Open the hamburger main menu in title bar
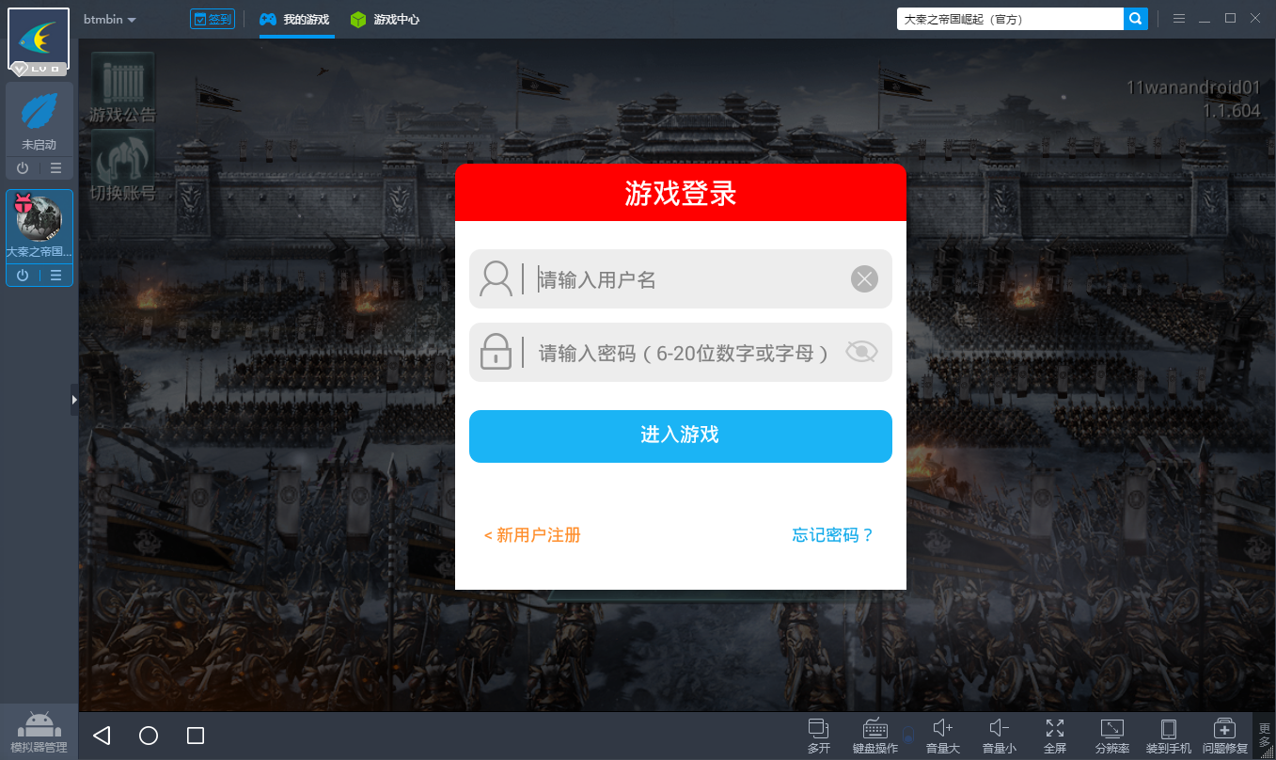Viewport: 1276px width, 760px height. click(x=1179, y=19)
